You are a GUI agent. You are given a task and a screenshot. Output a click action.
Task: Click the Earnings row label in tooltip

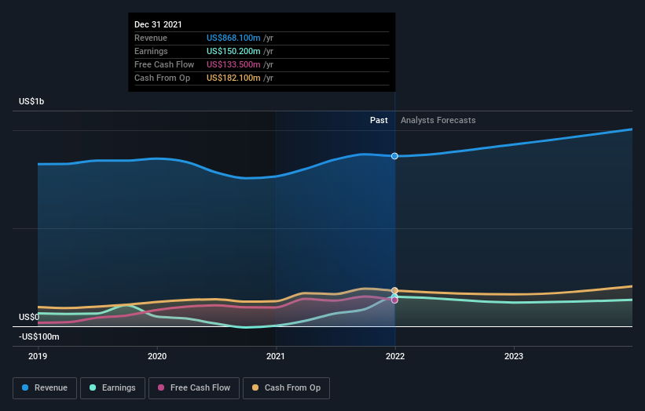pos(151,51)
